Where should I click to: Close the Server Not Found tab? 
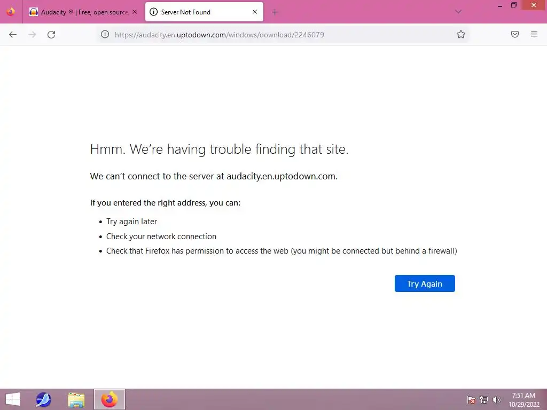tap(255, 12)
